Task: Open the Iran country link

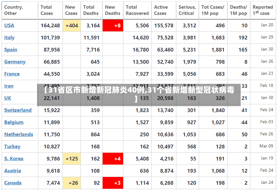Action: tap(9, 86)
